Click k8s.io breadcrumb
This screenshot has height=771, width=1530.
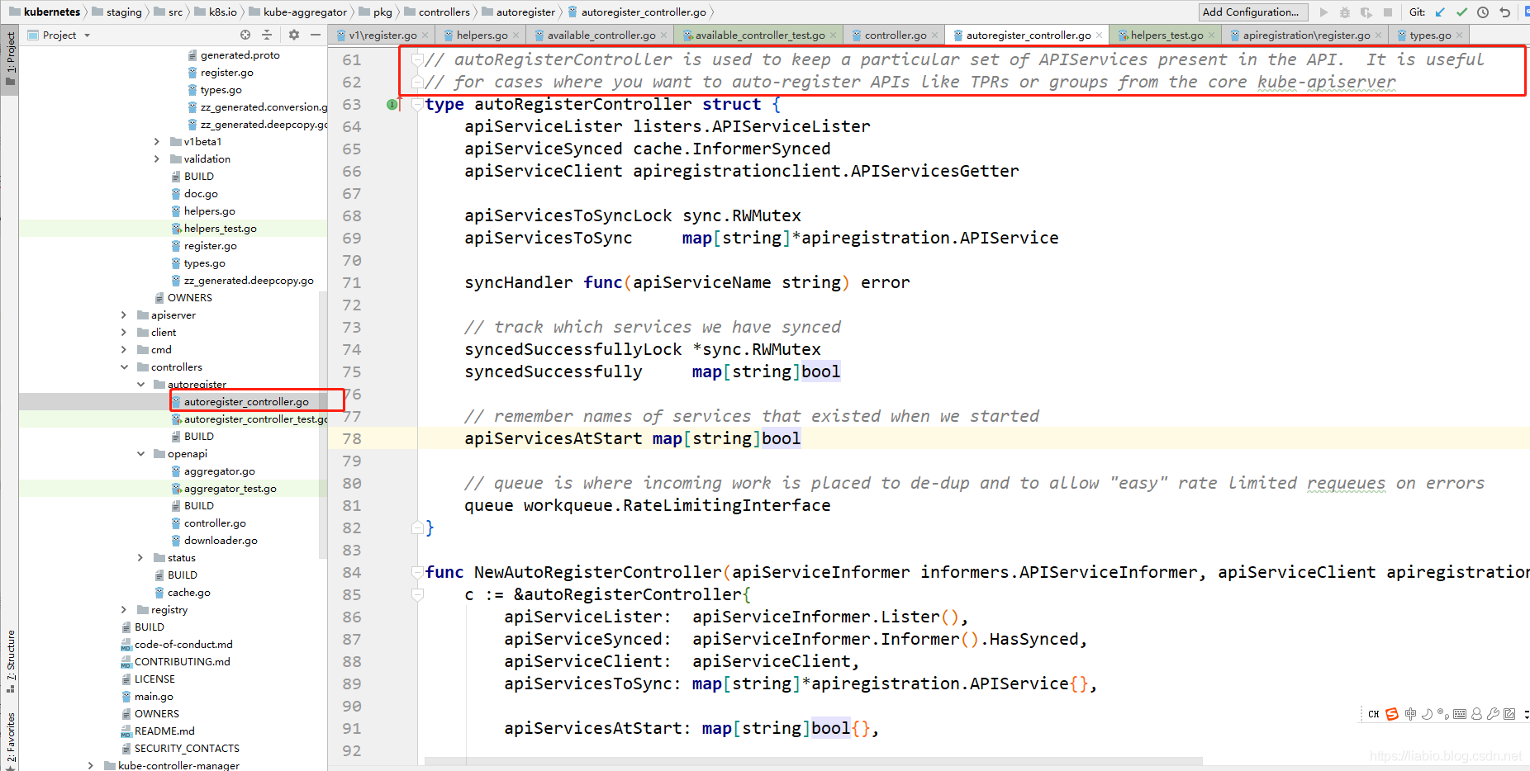click(x=222, y=12)
